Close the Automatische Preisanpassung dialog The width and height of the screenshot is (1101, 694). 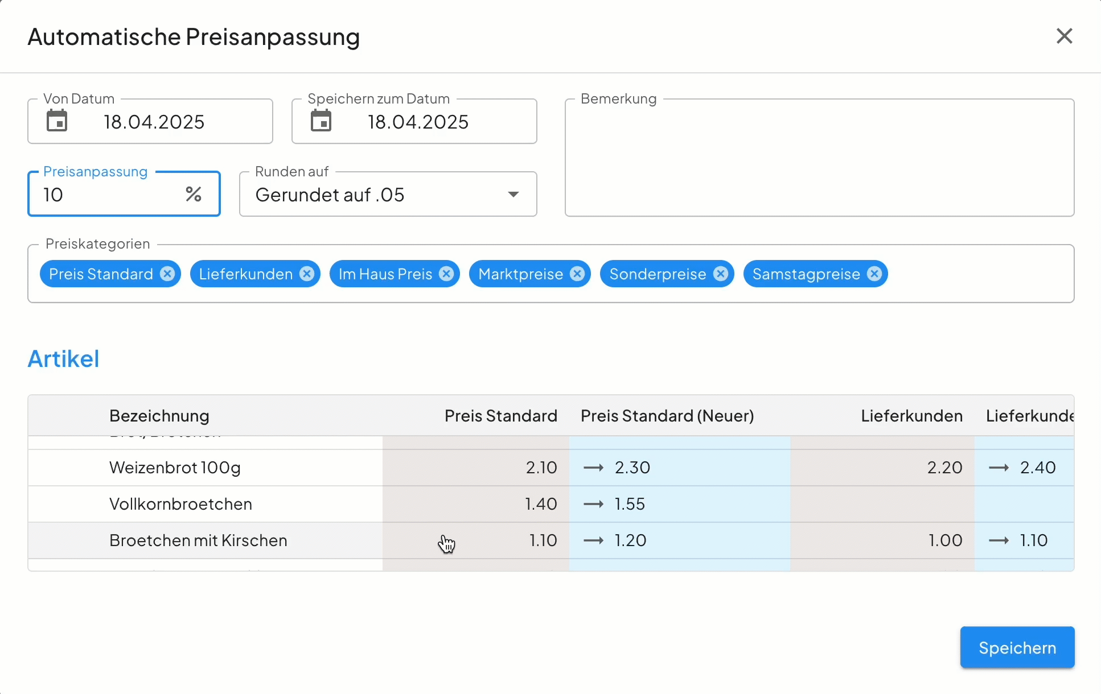1064,35
